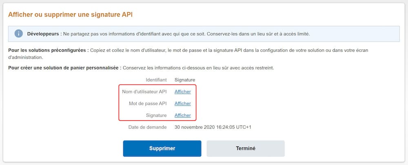Reveal the API password with its Afficher link
The height and width of the screenshot is (165, 408).
183,104
